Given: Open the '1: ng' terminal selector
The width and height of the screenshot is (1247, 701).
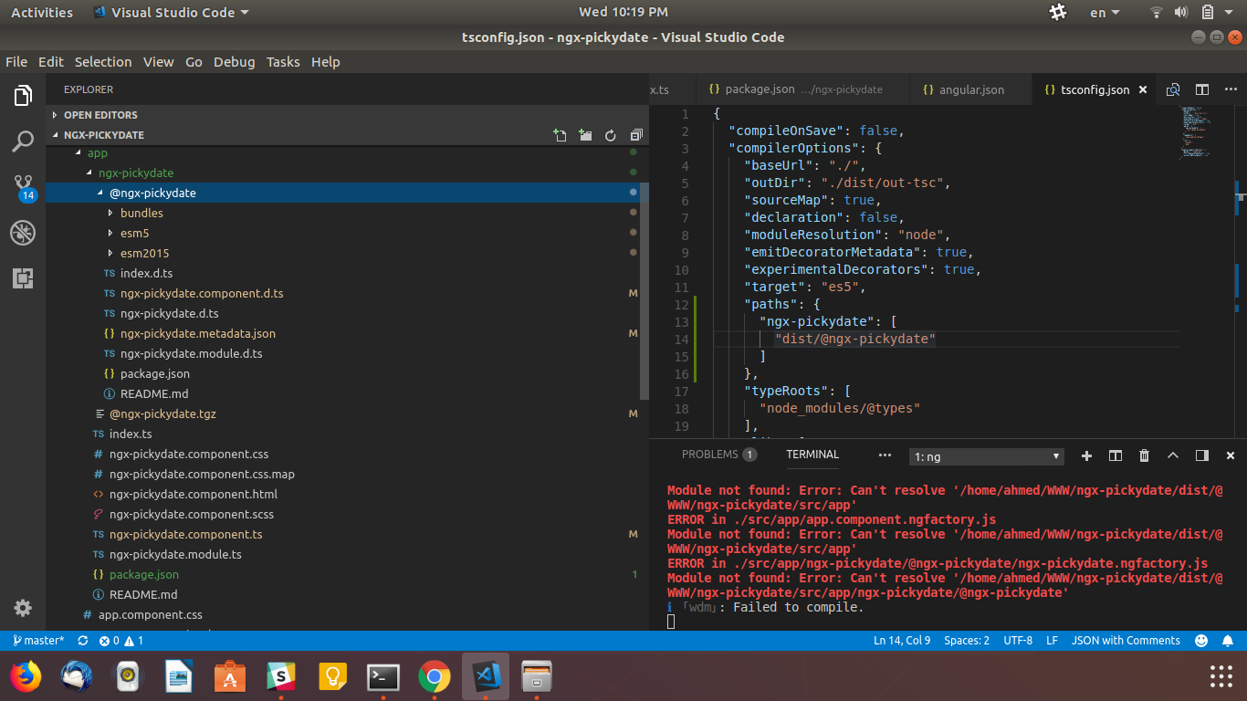Looking at the screenshot, I should (986, 455).
